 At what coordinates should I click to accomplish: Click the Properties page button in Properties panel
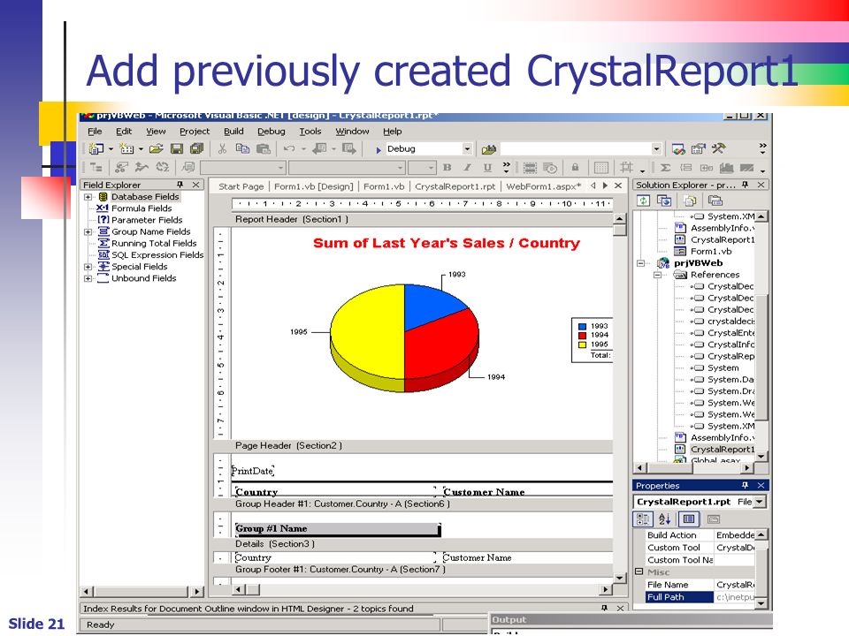689,519
